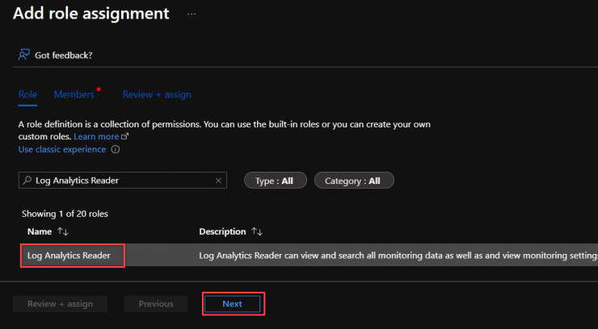Sort roles by Description column arrows
Image resolution: width=598 pixels, height=329 pixels.
pos(257,231)
